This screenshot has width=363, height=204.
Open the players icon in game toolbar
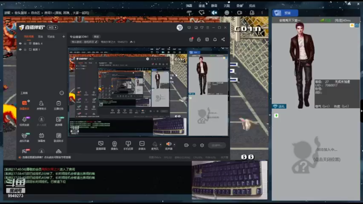252,13
